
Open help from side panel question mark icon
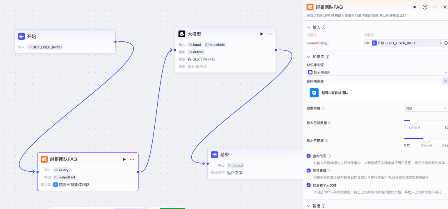click(x=425, y=7)
